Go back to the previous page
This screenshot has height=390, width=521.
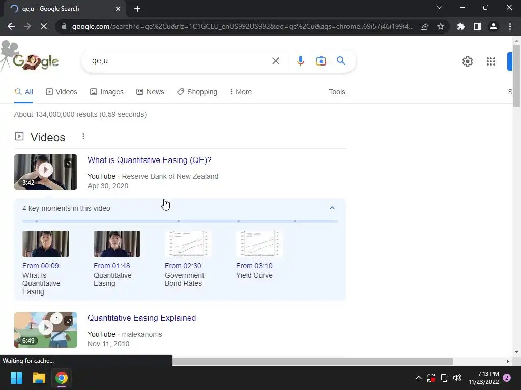pos(11,26)
